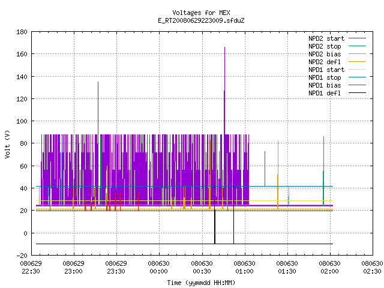
Task: Click the y-axis tick value 180
Action: (x=22, y=32)
